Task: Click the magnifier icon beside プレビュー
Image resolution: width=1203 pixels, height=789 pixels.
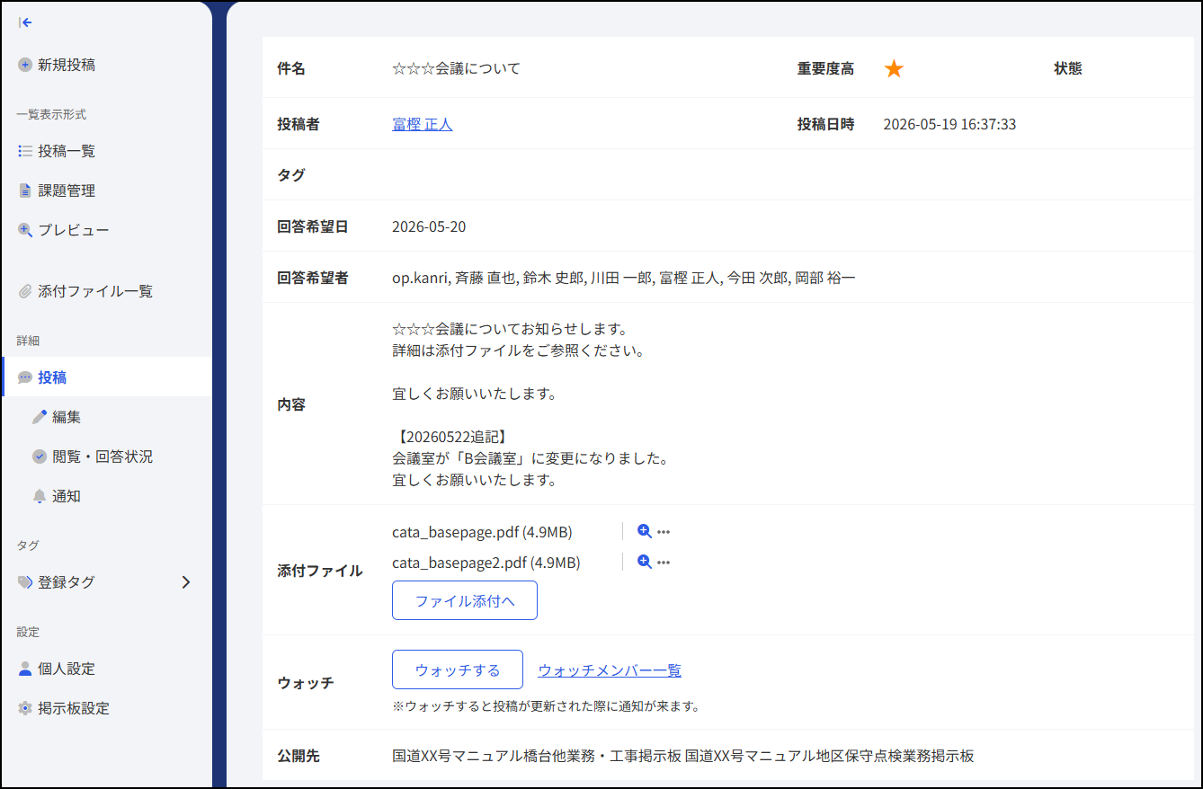Action: tap(25, 230)
